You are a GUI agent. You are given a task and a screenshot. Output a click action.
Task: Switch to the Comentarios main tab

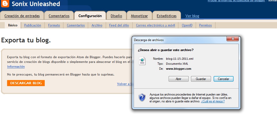pyautogui.click(x=59, y=16)
